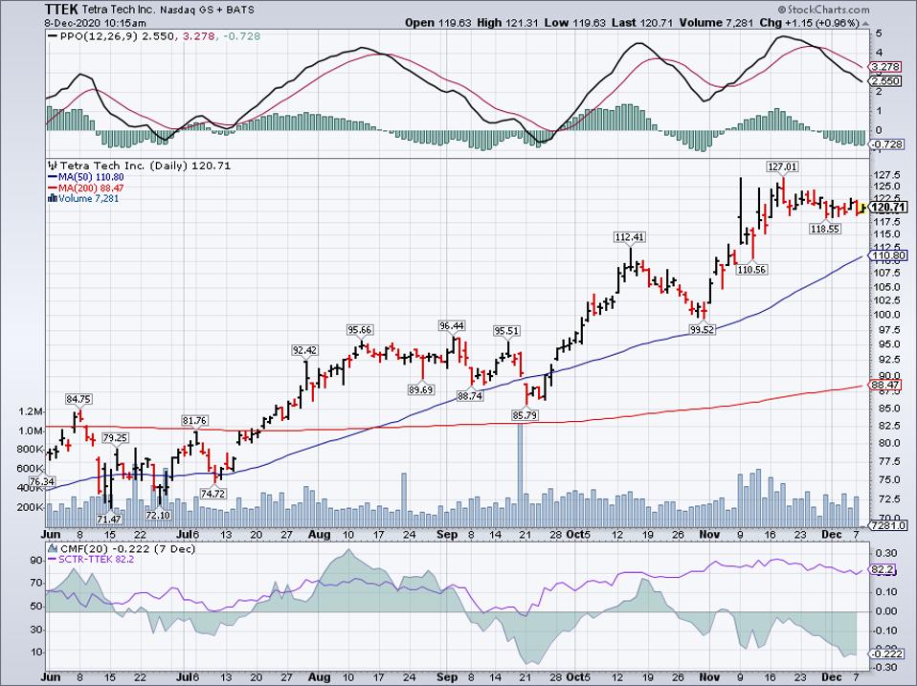
Task: Click the 89.69 price annotation
Action: tap(421, 389)
